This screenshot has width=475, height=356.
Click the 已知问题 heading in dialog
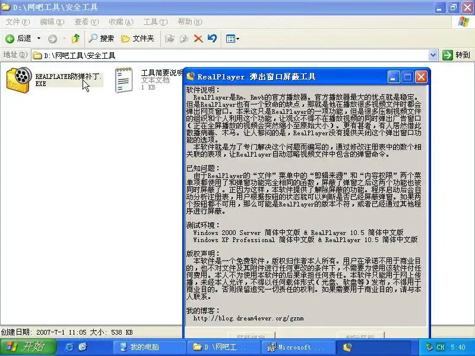coord(202,169)
